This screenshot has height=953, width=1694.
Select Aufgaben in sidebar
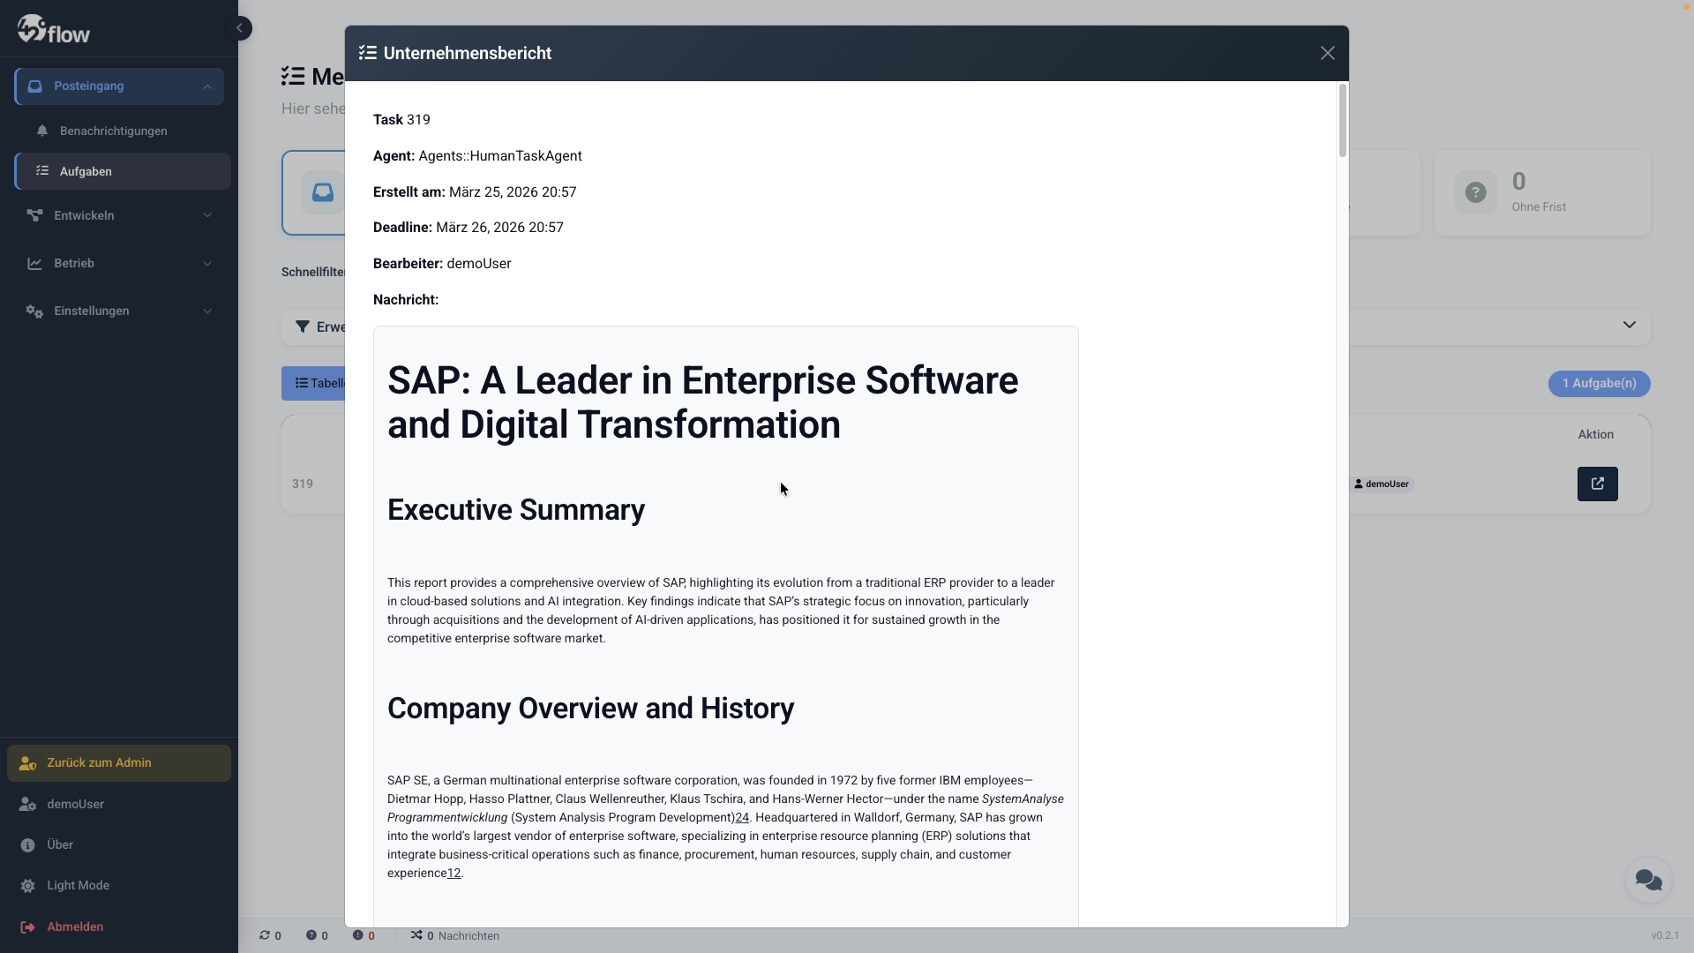[86, 171]
